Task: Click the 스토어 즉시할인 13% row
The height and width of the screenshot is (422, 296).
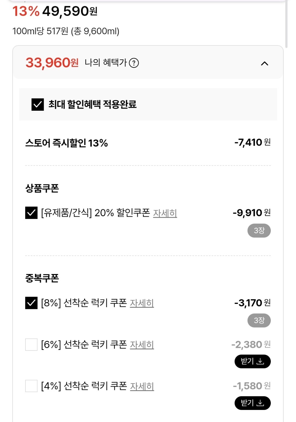Action: point(67,143)
